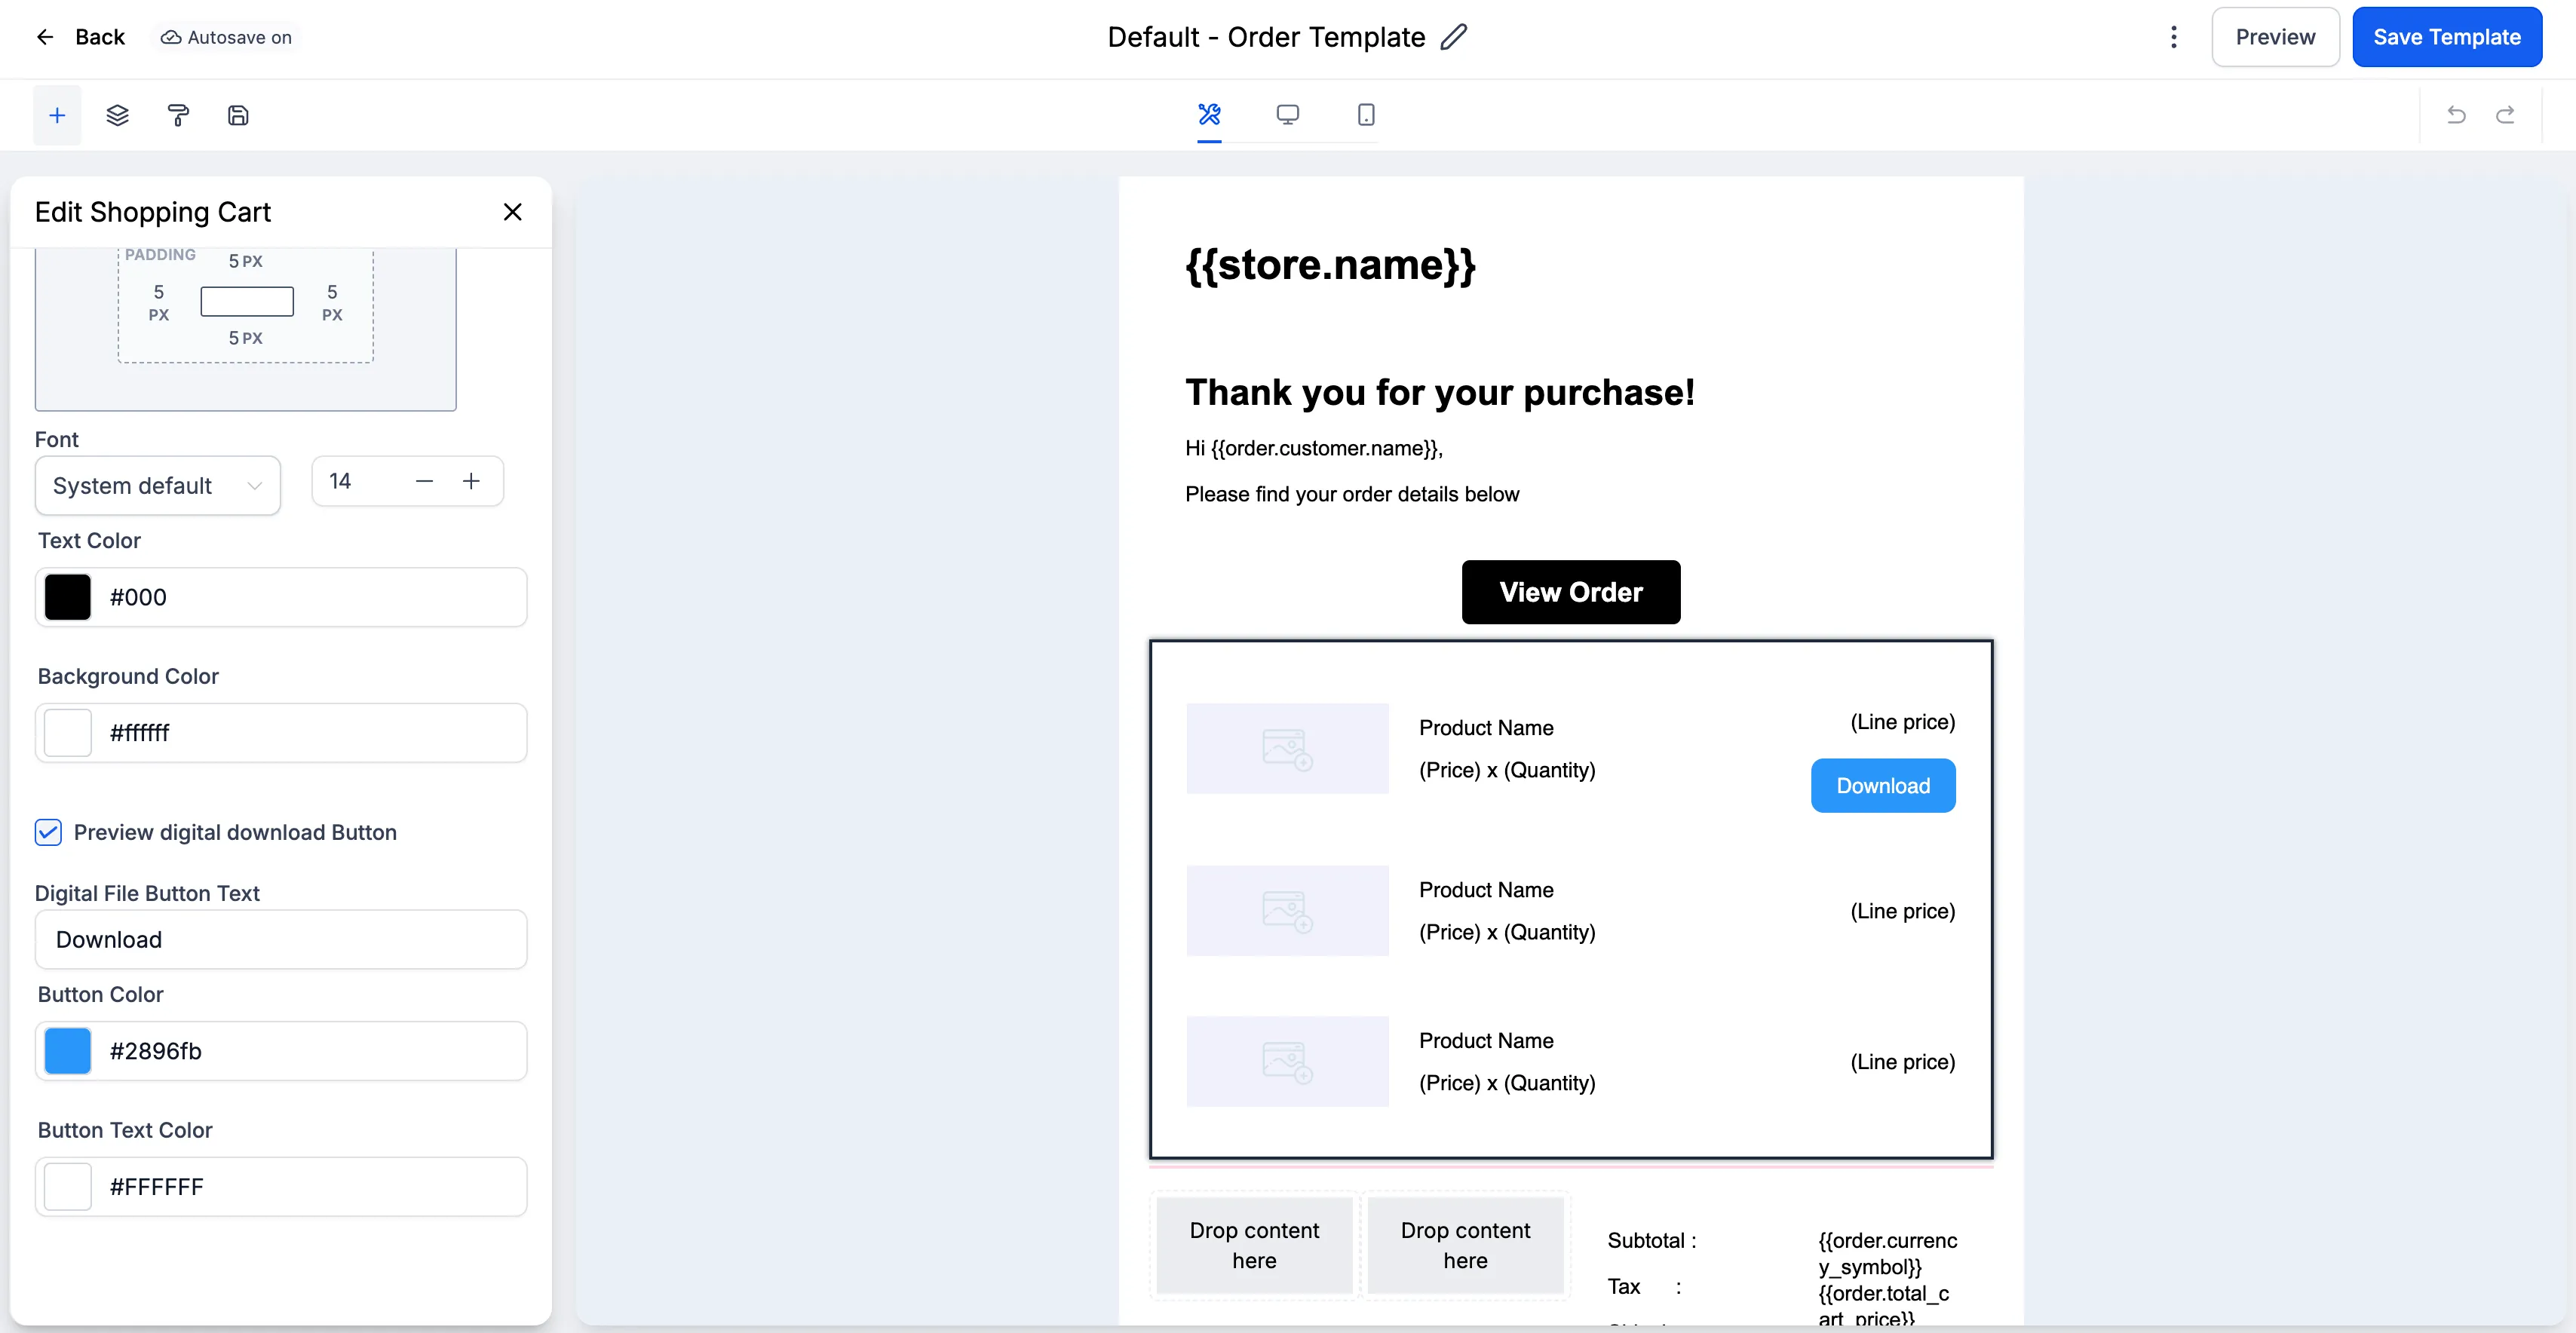The width and height of the screenshot is (2576, 1333).
Task: Click the add block plus icon
Action: pos(56,115)
